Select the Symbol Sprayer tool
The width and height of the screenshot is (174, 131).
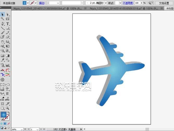2,65
